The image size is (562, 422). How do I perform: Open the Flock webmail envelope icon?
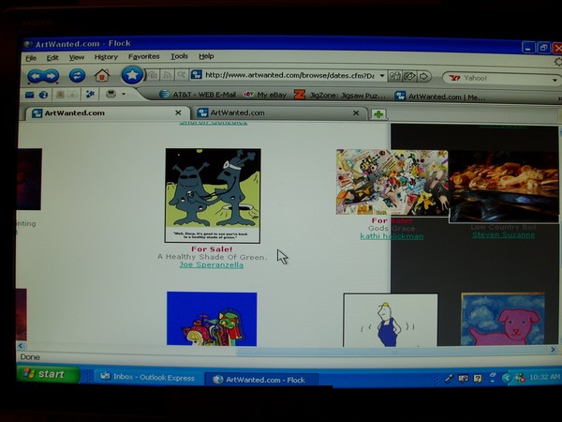pos(29,95)
